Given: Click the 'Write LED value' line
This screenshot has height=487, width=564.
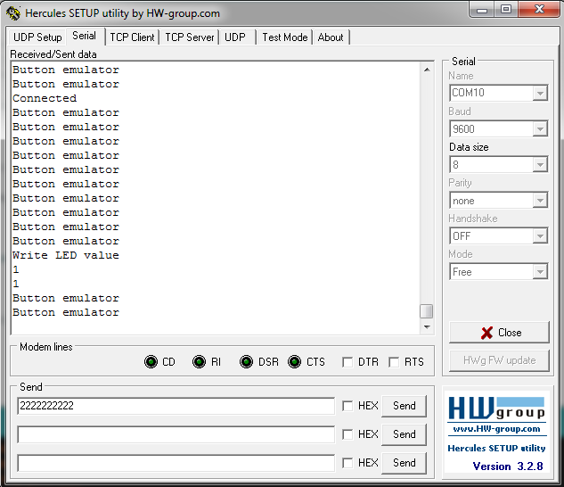Looking at the screenshot, I should pos(66,255).
